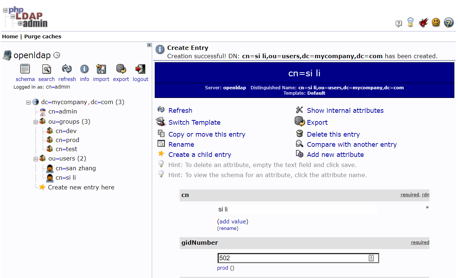Open the globe help icon top right
The width and height of the screenshot is (458, 278).
tap(449, 22)
